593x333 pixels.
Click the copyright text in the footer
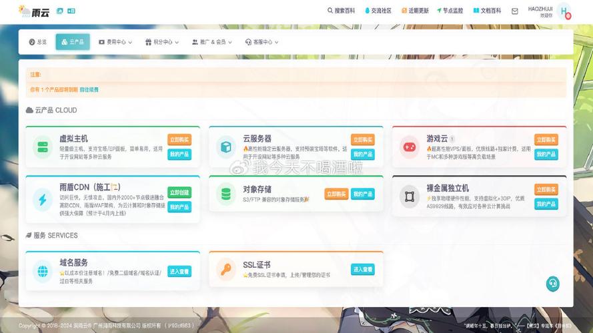(x=106, y=325)
